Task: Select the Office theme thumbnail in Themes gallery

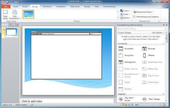Action: [28, 14]
